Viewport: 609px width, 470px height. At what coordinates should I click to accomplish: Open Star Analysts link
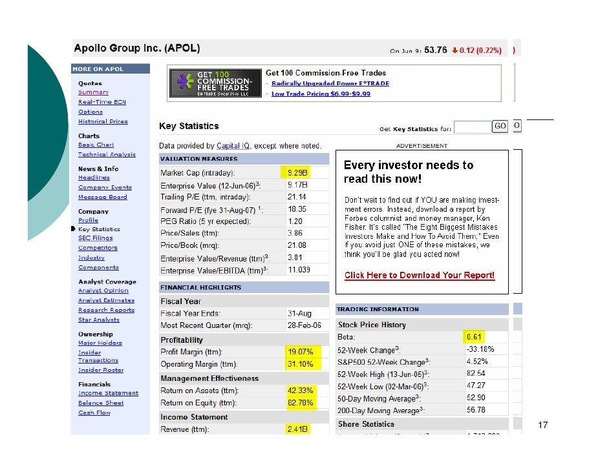99,320
